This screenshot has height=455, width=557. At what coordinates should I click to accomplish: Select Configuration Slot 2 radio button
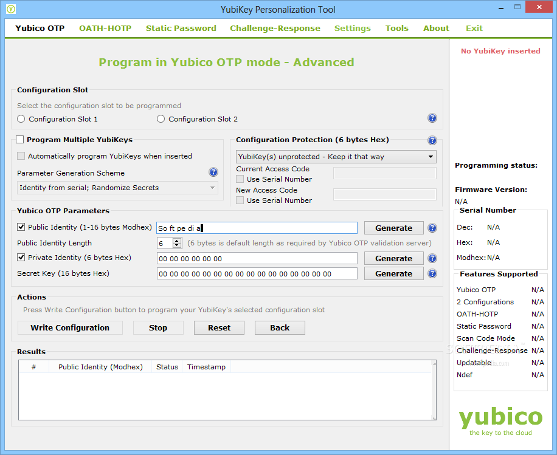pyautogui.click(x=161, y=119)
